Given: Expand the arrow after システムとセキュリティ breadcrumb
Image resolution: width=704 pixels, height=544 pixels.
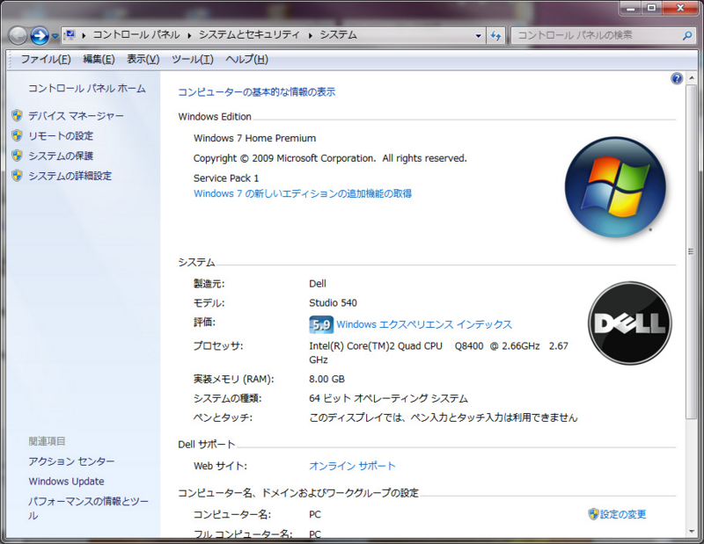Looking at the screenshot, I should (310, 35).
